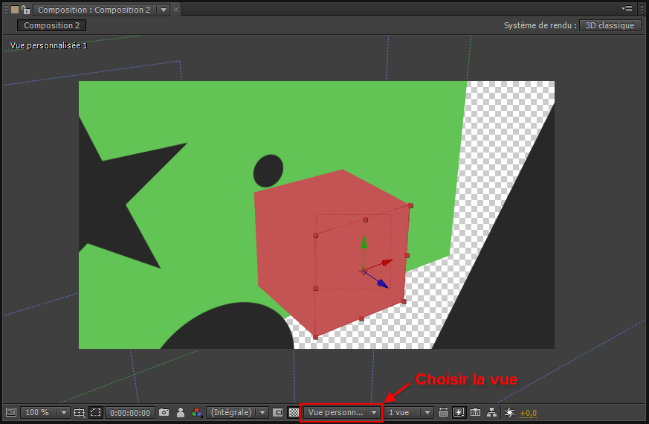This screenshot has width=649, height=424.
Task: Adjust the +0,0 exposure value
Action: tap(528, 414)
